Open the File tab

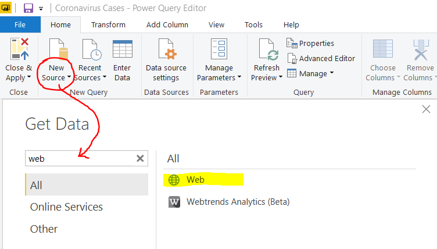(x=20, y=24)
